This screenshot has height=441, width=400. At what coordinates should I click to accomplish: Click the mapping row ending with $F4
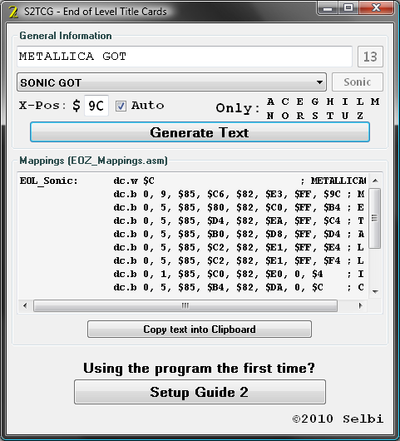[239, 260]
